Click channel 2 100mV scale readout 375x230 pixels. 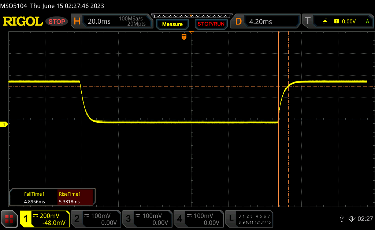click(x=101, y=216)
